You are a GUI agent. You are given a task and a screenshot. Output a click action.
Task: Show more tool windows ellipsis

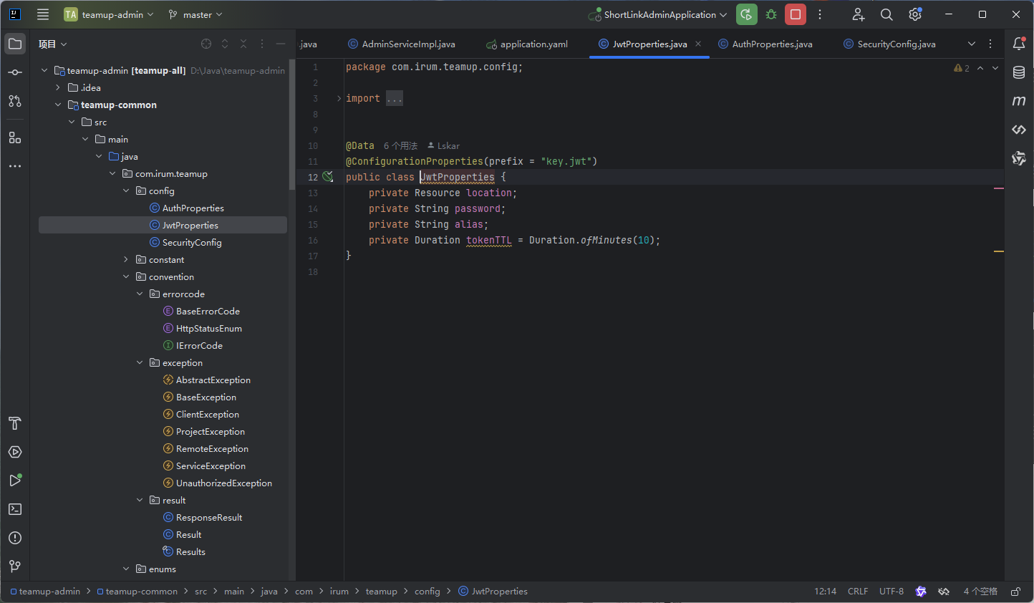pos(15,166)
